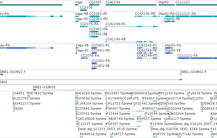Select protein sev-PA
Screen dimensions: 217x138
[x=5, y=45]
